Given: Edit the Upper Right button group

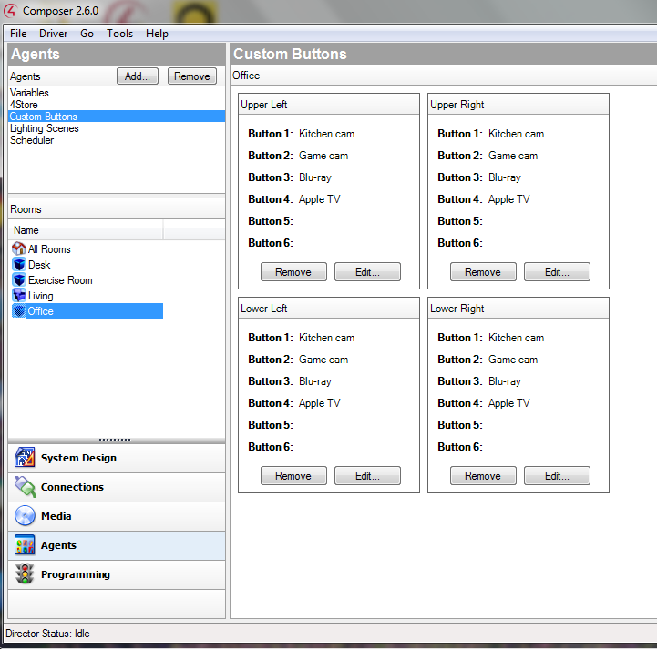Looking at the screenshot, I should coord(557,272).
